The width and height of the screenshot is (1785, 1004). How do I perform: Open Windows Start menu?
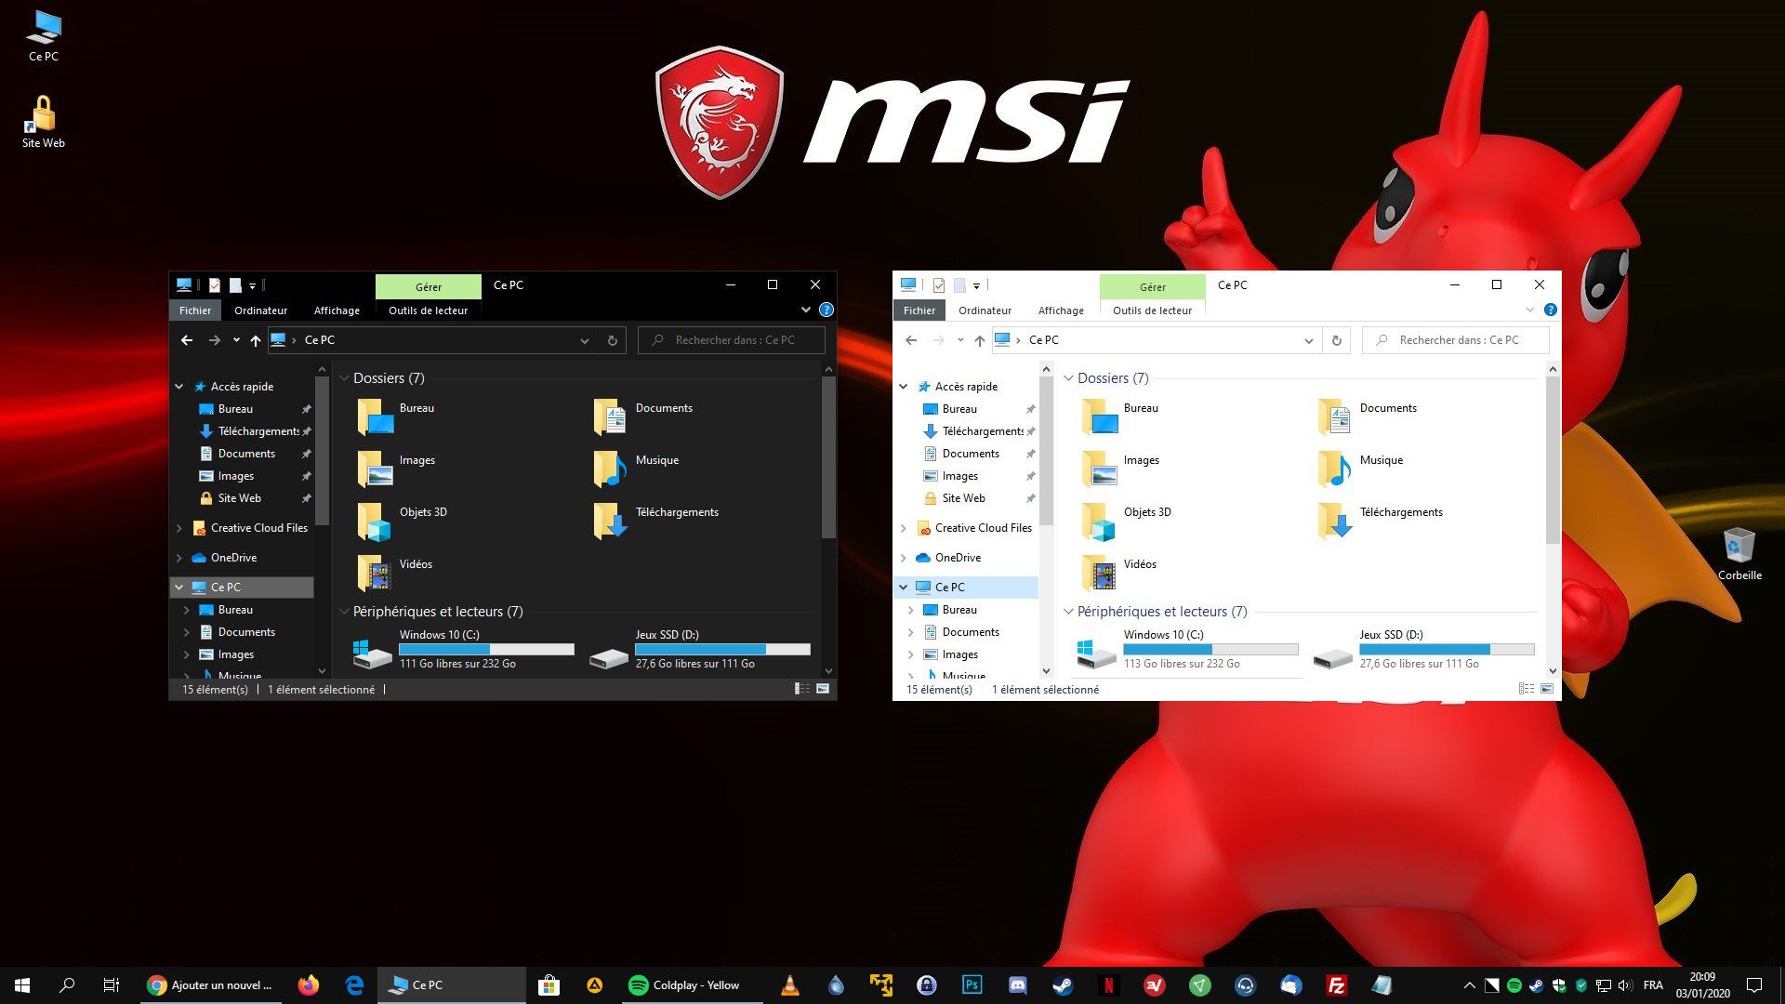[22, 985]
